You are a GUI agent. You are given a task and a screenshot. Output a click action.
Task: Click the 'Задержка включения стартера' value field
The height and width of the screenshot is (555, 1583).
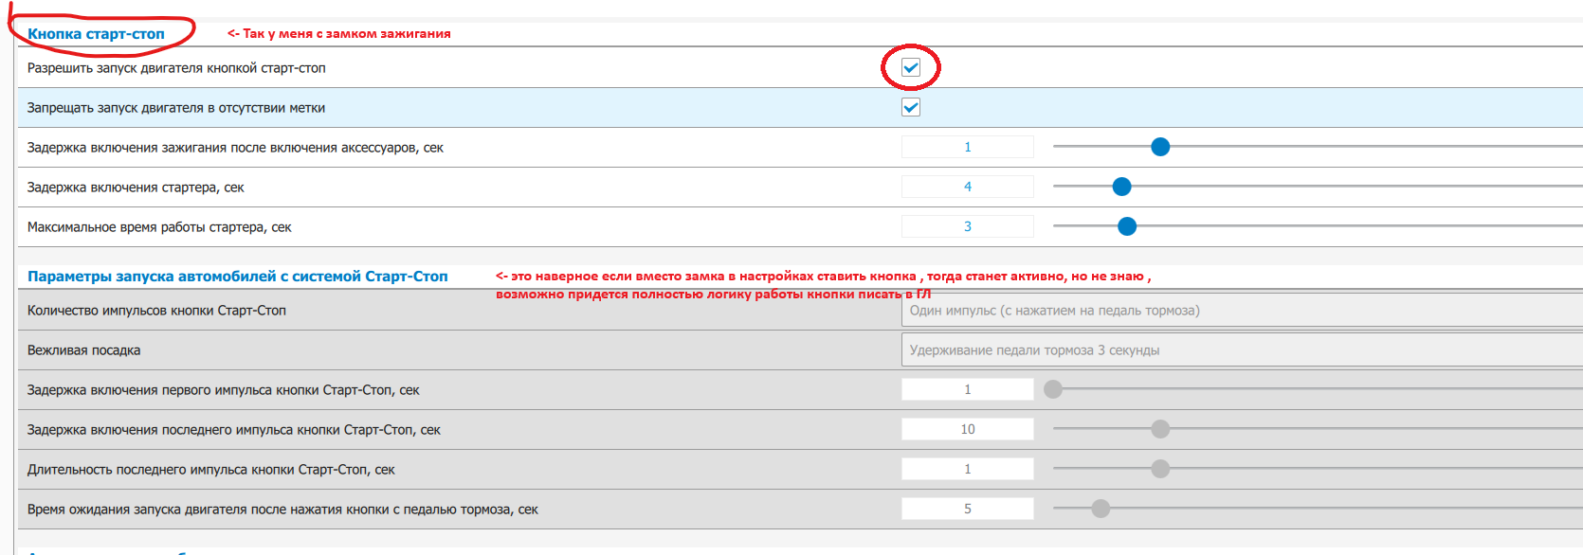click(x=967, y=187)
